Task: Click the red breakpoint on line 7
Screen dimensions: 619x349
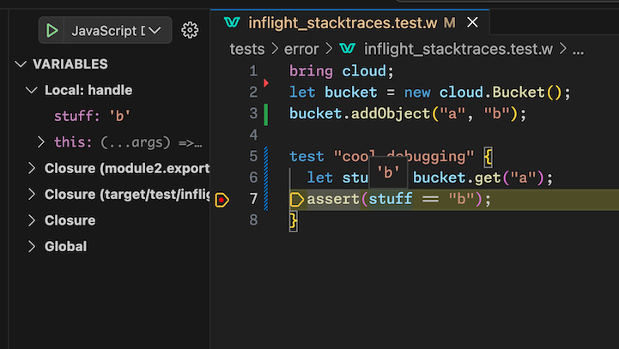Action: pos(222,200)
